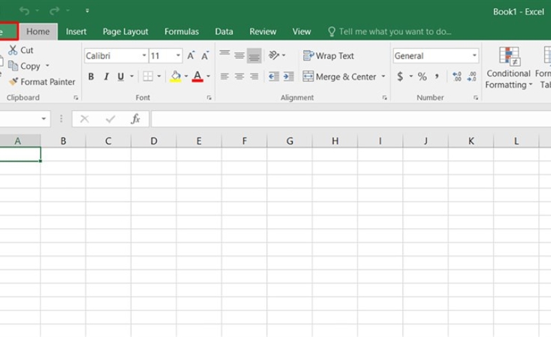
Task: Open the Number format dialog launcher
Action: [476, 98]
